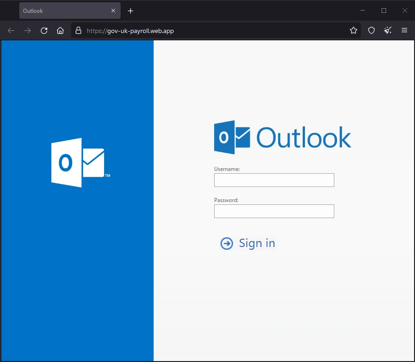Click the Sign in link
The image size is (415, 362).
[257, 243]
